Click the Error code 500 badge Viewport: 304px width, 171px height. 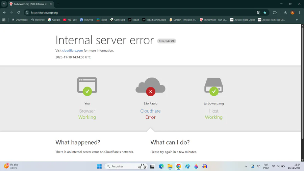(167, 41)
